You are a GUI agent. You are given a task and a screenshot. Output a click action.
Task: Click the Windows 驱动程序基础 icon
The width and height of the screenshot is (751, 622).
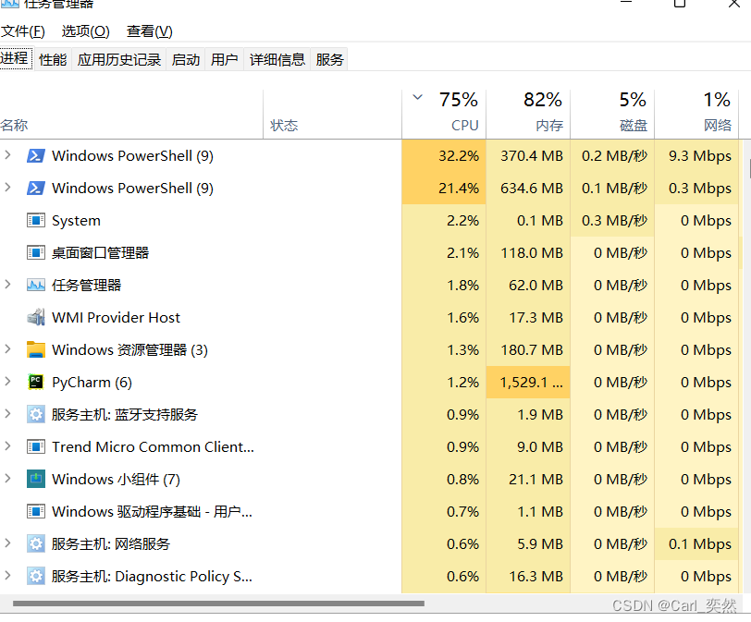point(36,511)
